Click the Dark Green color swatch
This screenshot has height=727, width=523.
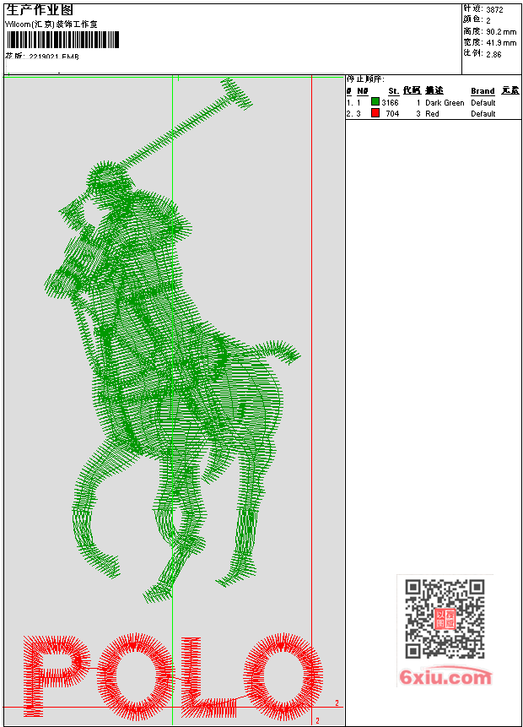click(375, 101)
